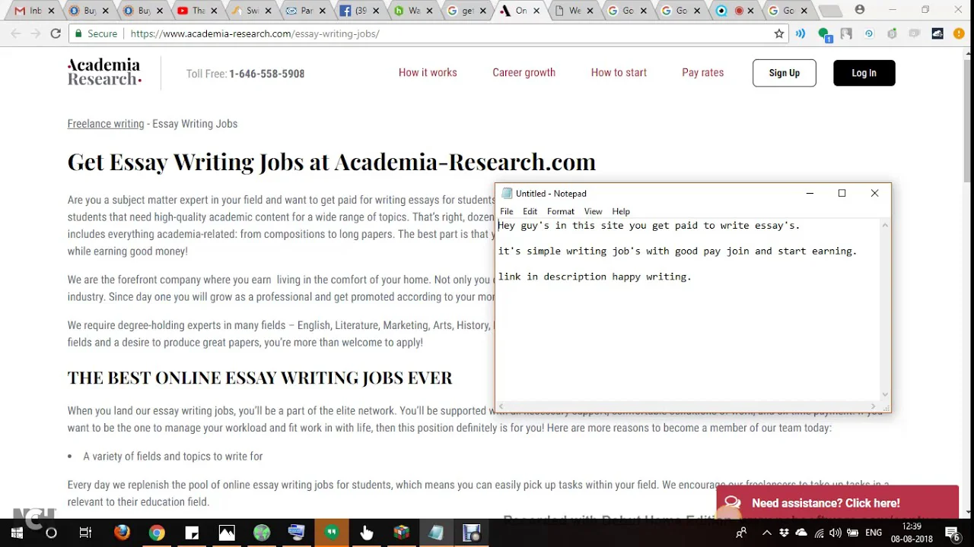Click the Notepad scroll down arrow
The width and height of the screenshot is (974, 547).
[x=885, y=394]
